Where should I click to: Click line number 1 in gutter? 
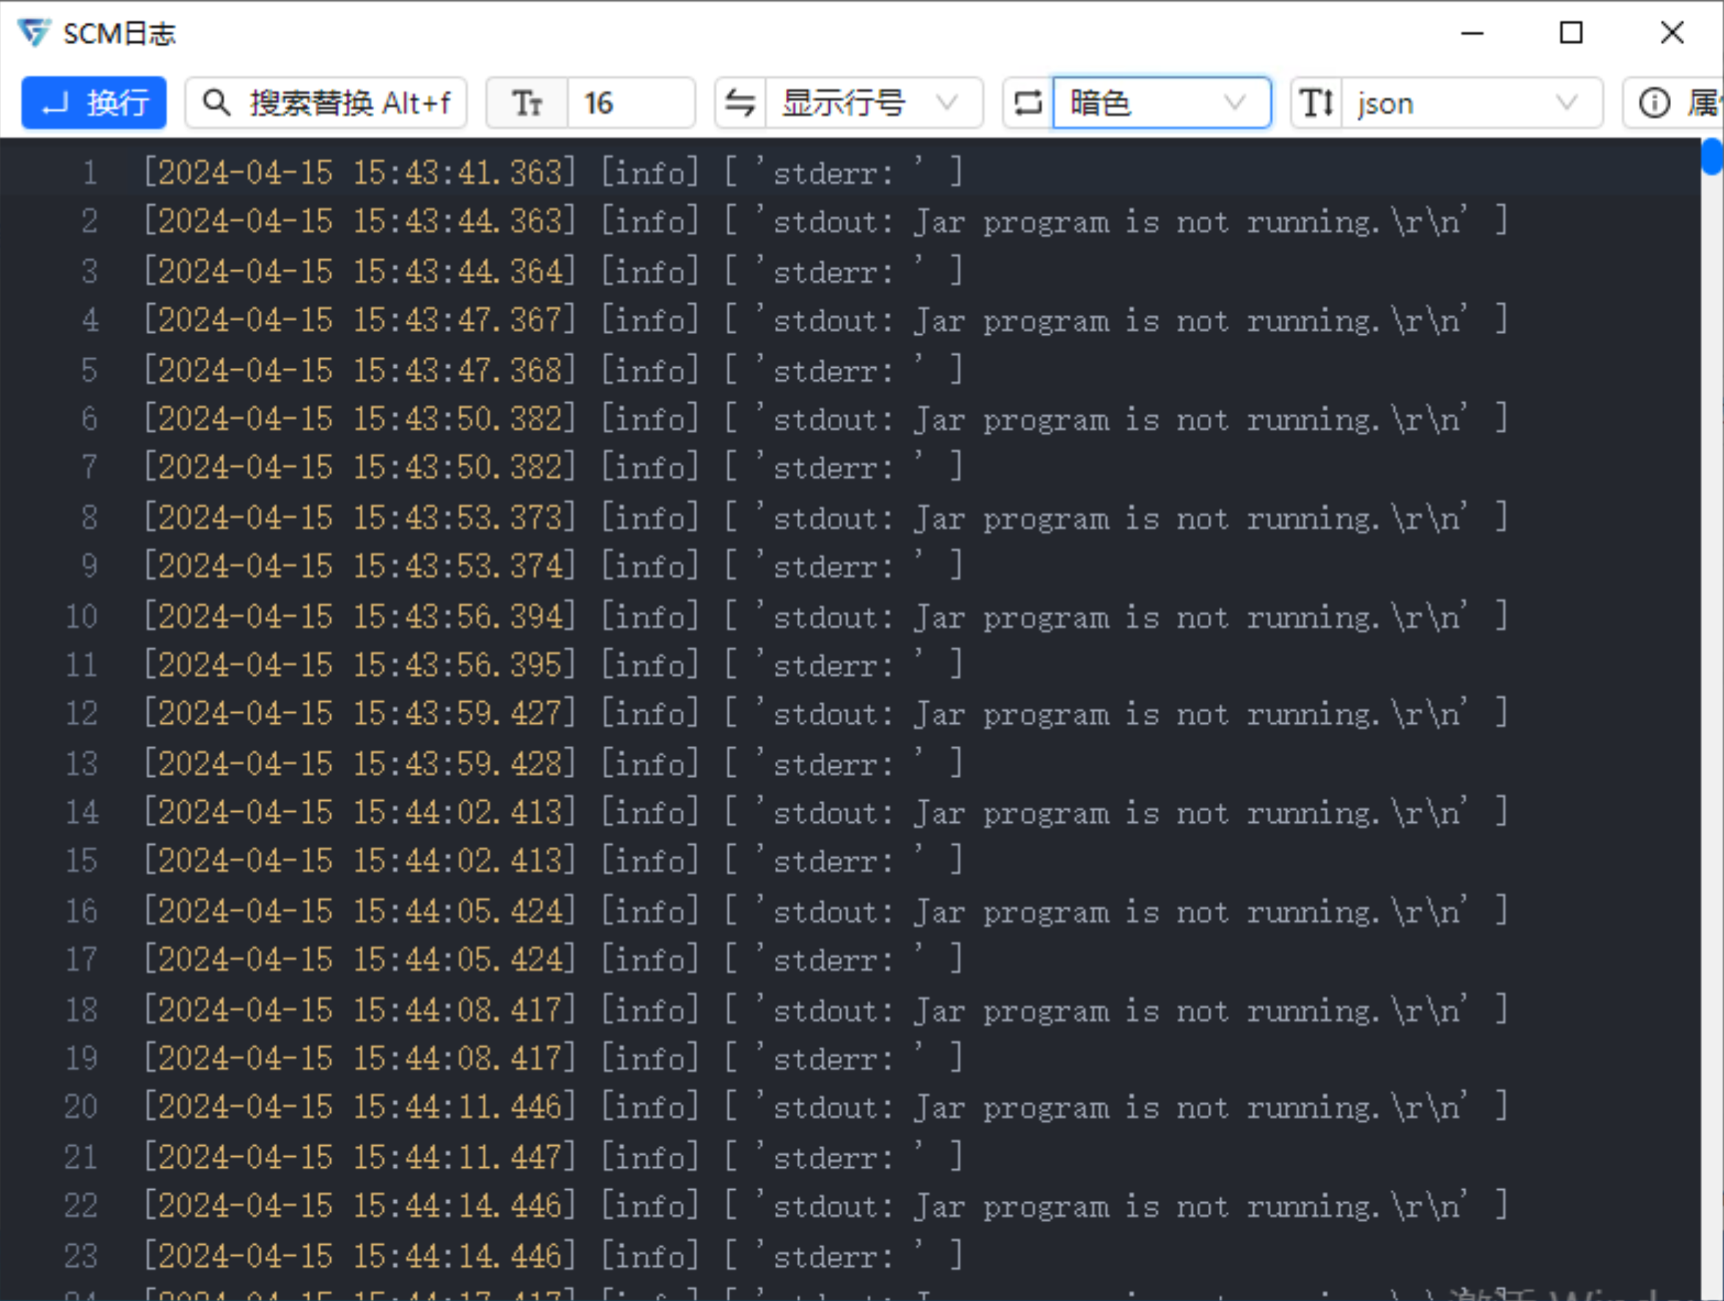click(x=91, y=173)
